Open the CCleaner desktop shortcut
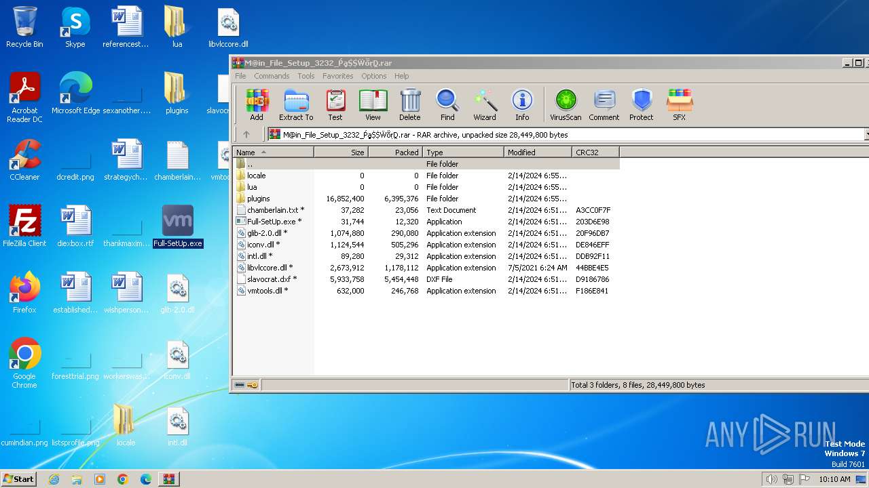 coord(24,160)
